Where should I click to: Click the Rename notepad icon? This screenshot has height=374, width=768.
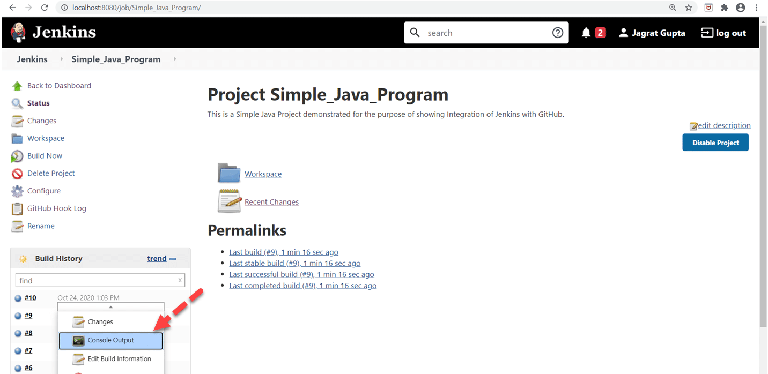tap(17, 226)
